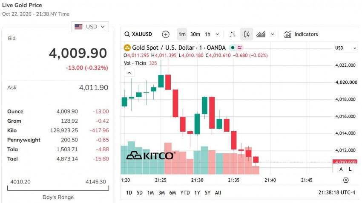The height and width of the screenshot is (203, 362).
Task: Toggle auto scale A button
Action: tap(341, 169)
